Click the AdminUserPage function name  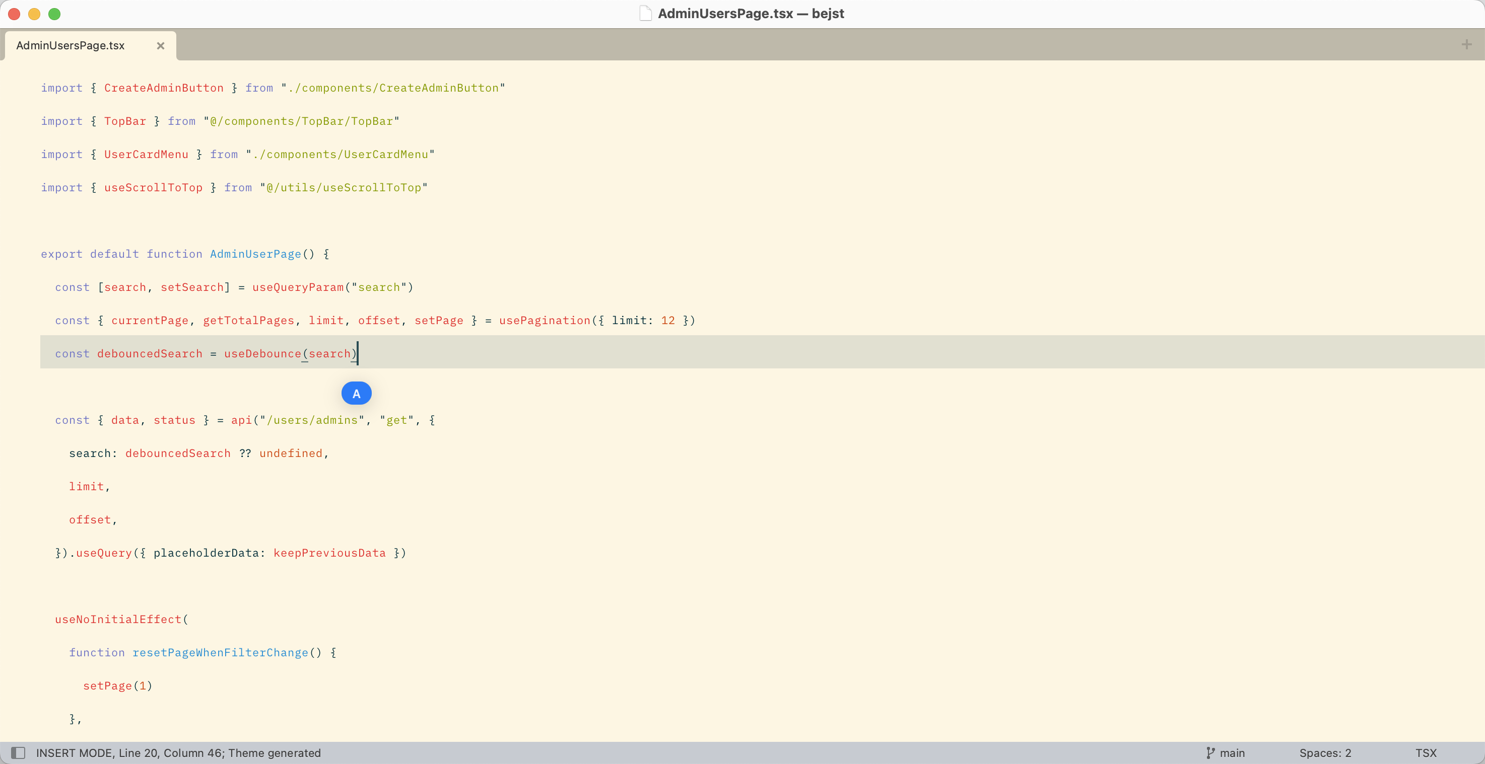click(x=255, y=254)
